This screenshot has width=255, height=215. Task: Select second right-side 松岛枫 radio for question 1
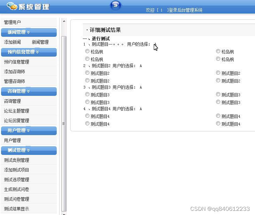(218, 59)
